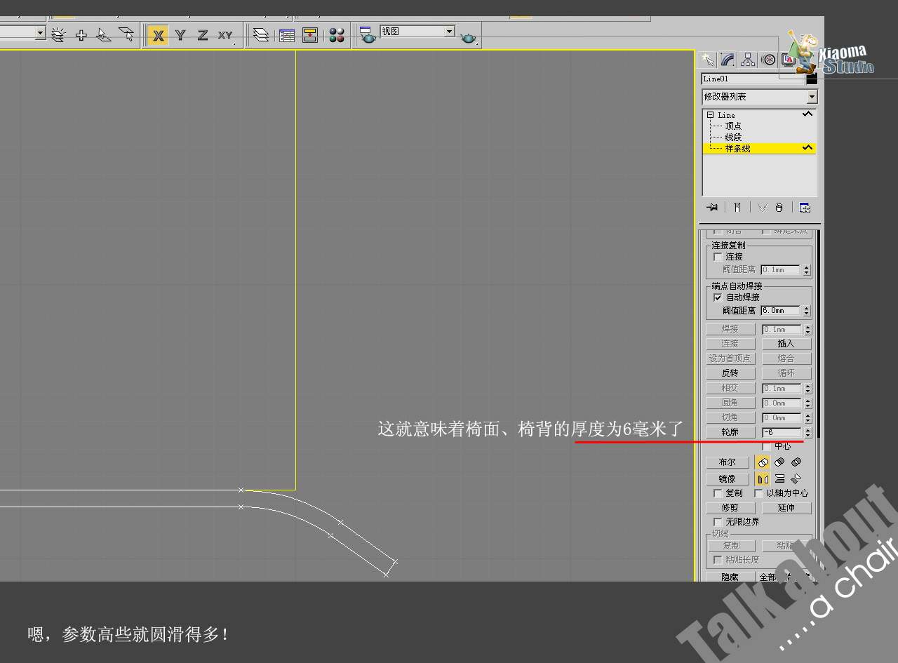Click the Quick Render teapot icon

(x=469, y=38)
